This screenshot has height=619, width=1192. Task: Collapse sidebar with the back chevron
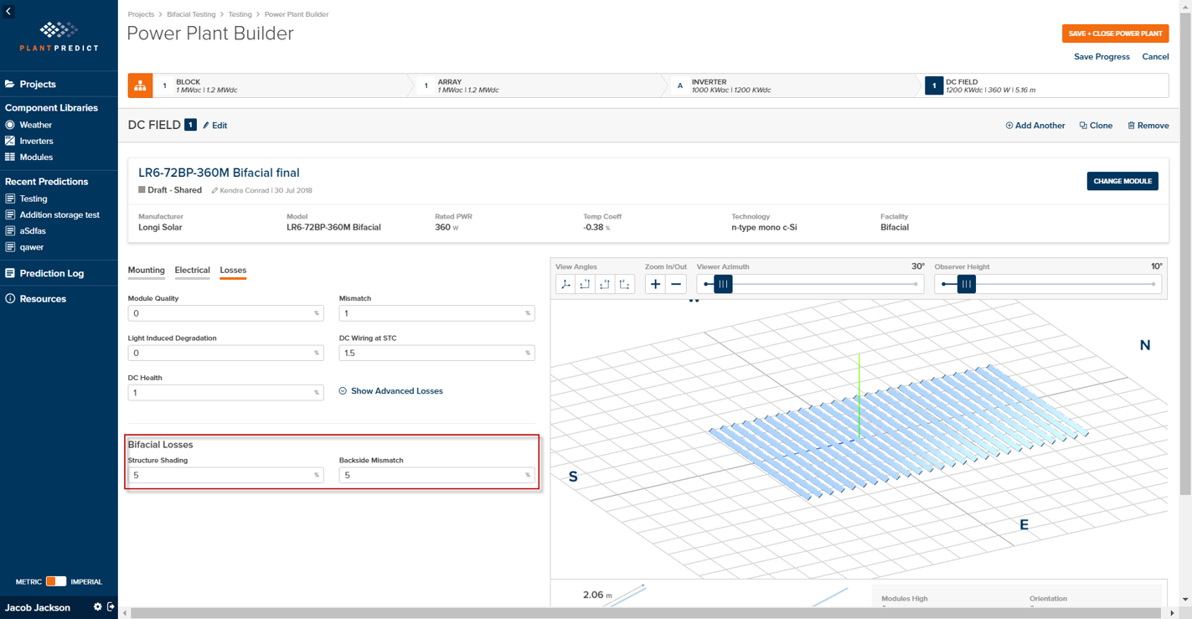coord(8,12)
